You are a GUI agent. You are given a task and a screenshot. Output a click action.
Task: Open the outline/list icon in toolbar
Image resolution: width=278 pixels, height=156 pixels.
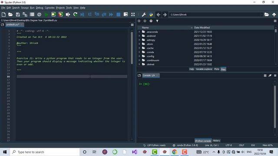click(32, 14)
